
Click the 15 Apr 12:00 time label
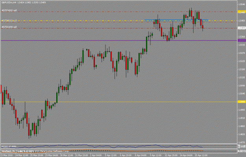[201, 155]
